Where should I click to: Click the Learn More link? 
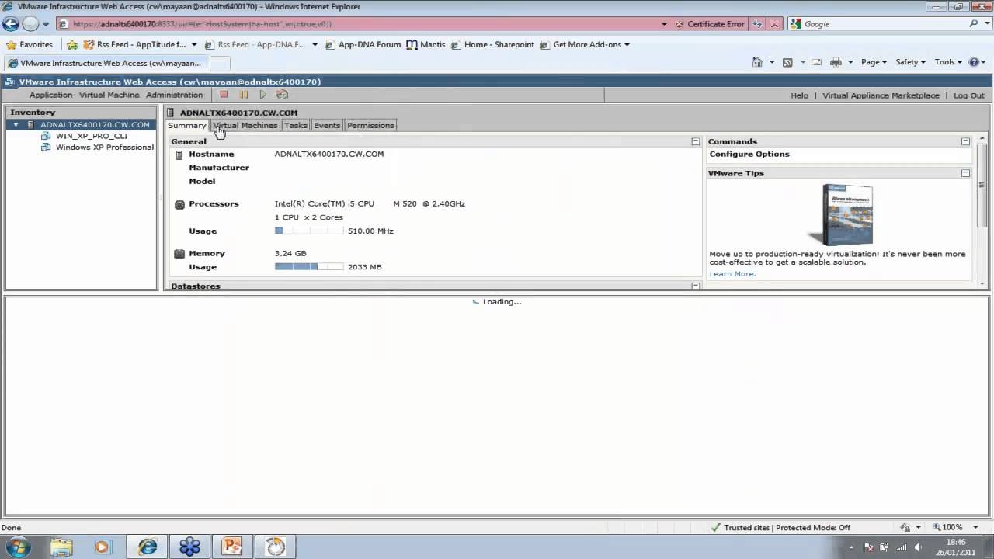732,273
